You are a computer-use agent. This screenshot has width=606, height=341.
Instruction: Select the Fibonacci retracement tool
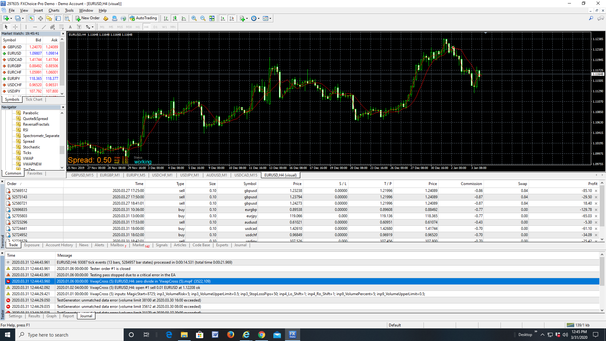pyautogui.click(x=62, y=27)
